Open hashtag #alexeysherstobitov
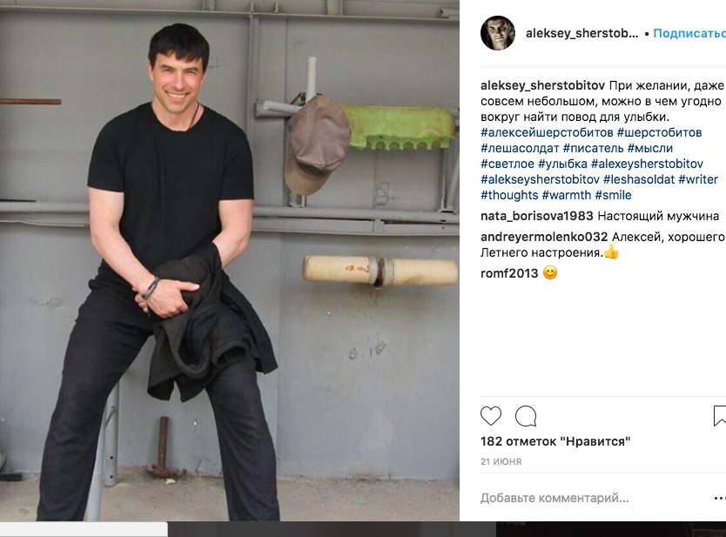Viewport: 726px width, 537px height. click(647, 164)
